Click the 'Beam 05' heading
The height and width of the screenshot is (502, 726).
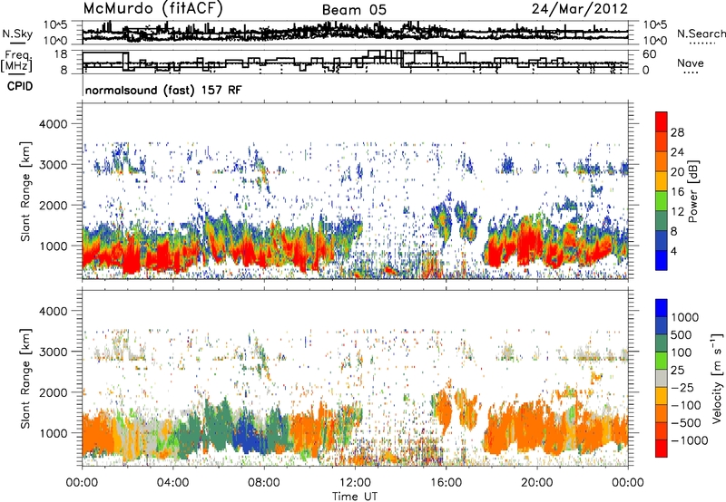pos(354,10)
